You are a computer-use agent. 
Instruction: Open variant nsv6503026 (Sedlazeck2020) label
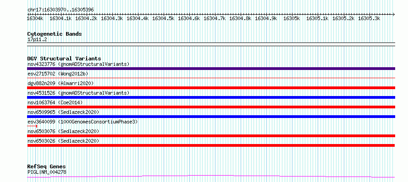click(x=63, y=141)
